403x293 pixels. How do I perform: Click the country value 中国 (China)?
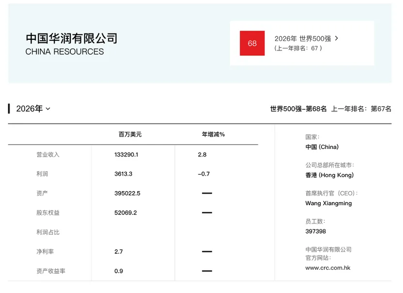[x=322, y=147]
